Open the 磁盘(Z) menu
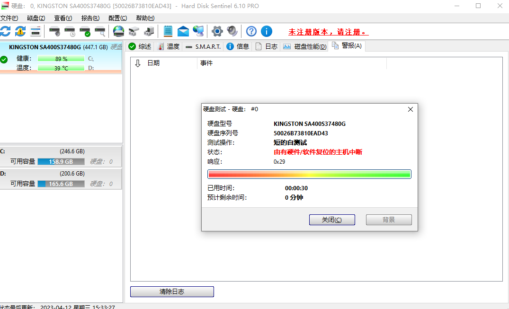 click(x=36, y=18)
